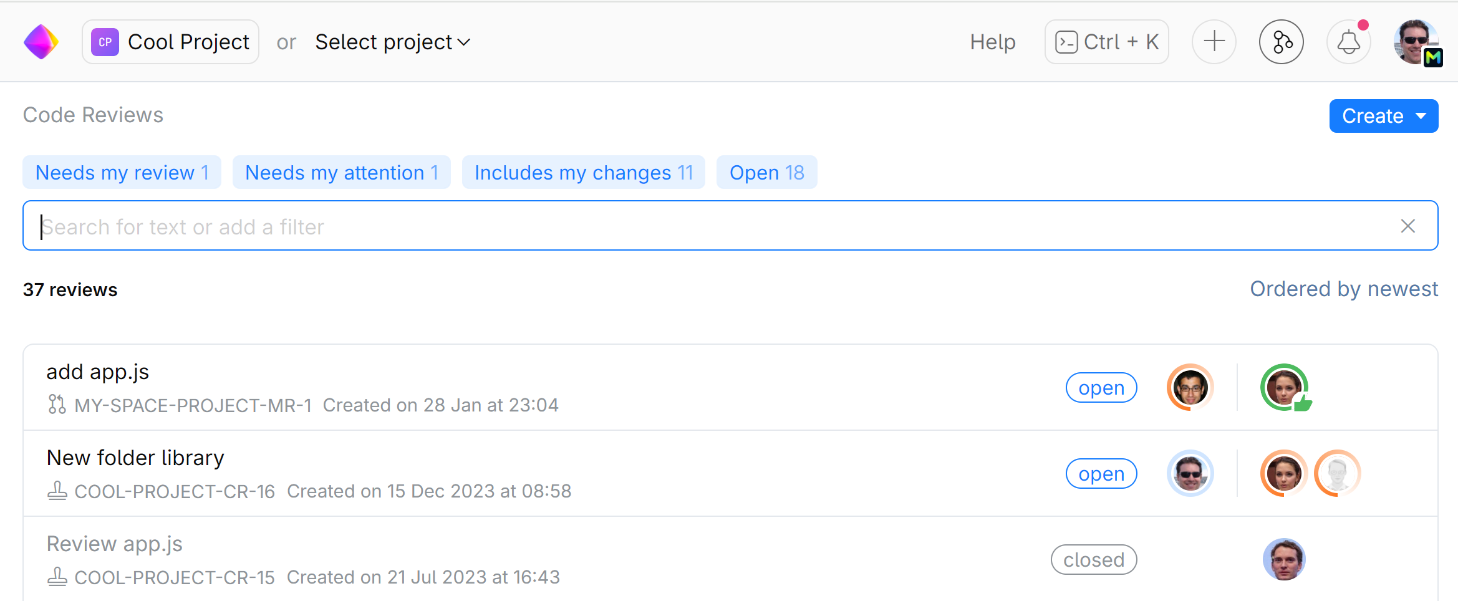Toggle the Includes my changes filter
The height and width of the screenshot is (601, 1458).
tap(583, 172)
